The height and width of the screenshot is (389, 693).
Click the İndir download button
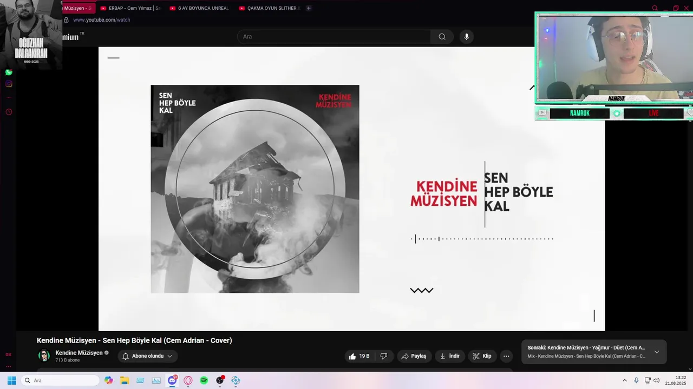pyautogui.click(x=449, y=356)
